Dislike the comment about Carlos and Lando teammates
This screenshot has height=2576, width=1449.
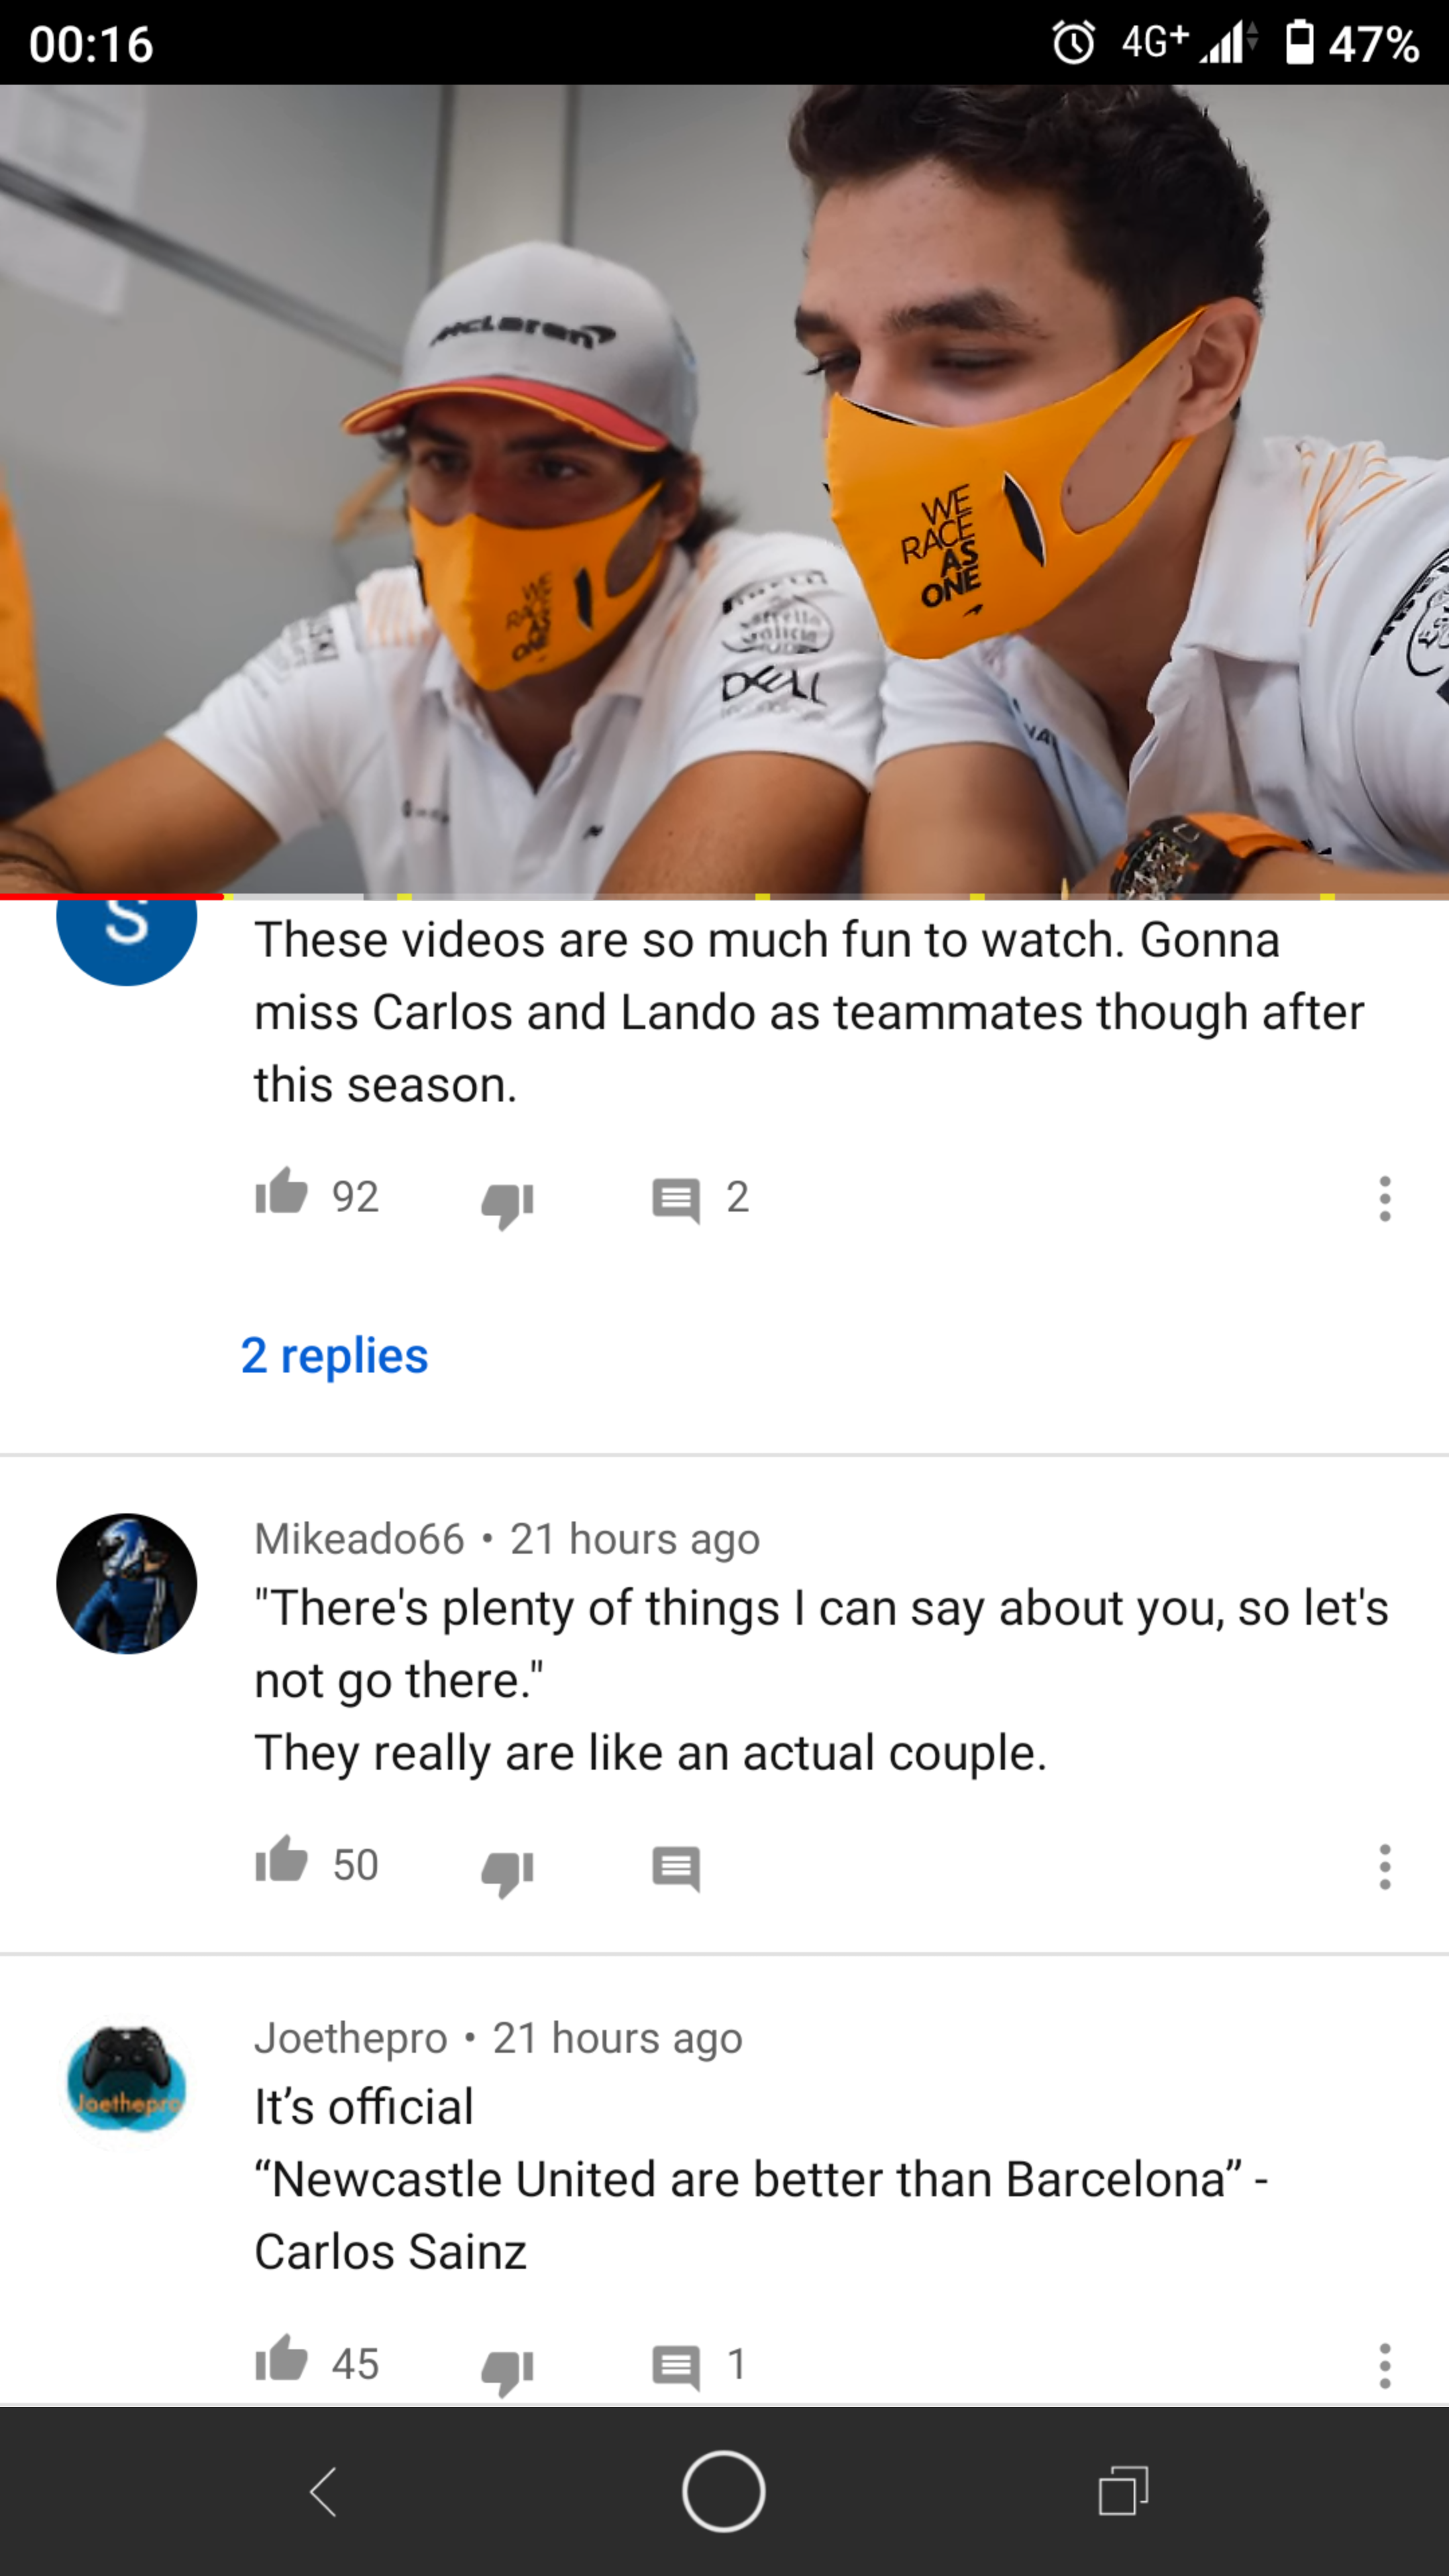point(508,1203)
